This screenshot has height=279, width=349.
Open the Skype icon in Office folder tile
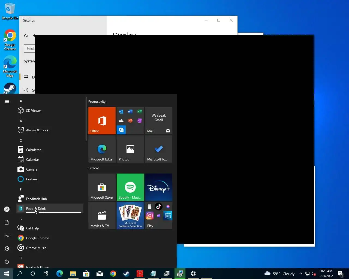pos(121,130)
